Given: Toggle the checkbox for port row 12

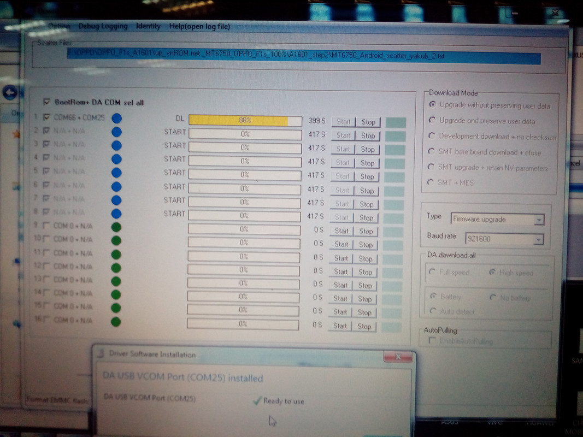Looking at the screenshot, I should [46, 266].
